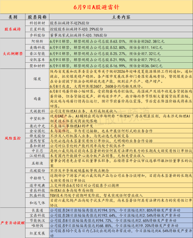Select the 风险监控 category cell
The height and width of the screenshot is (238, 193).
(x=13, y=138)
